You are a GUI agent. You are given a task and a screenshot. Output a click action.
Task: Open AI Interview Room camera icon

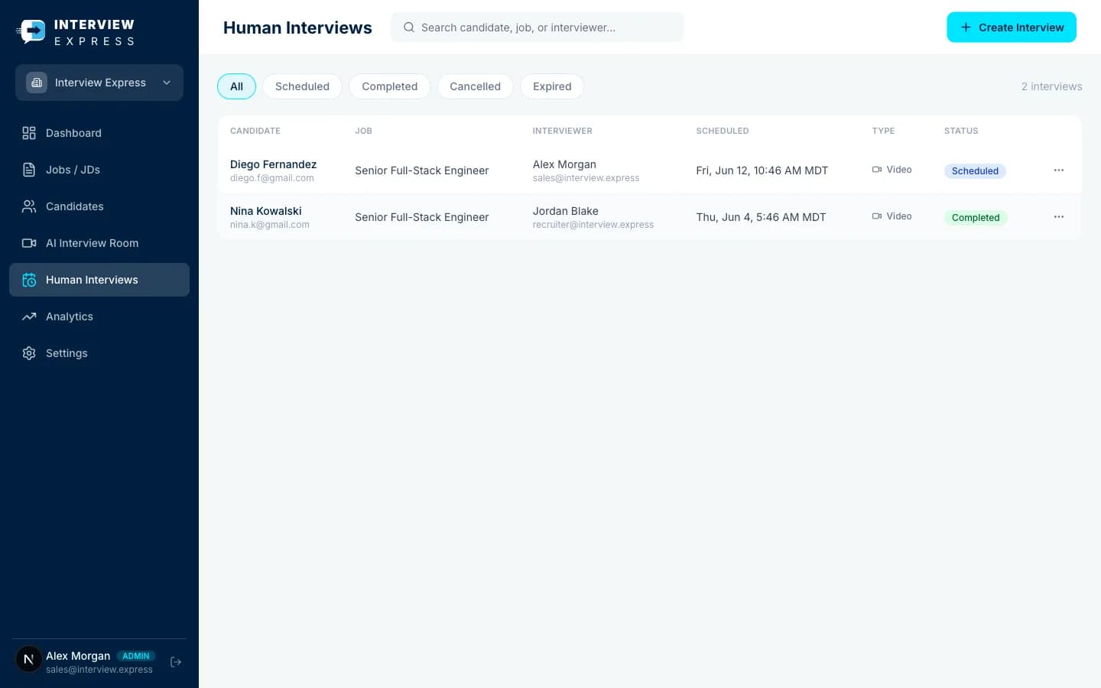pyautogui.click(x=29, y=243)
